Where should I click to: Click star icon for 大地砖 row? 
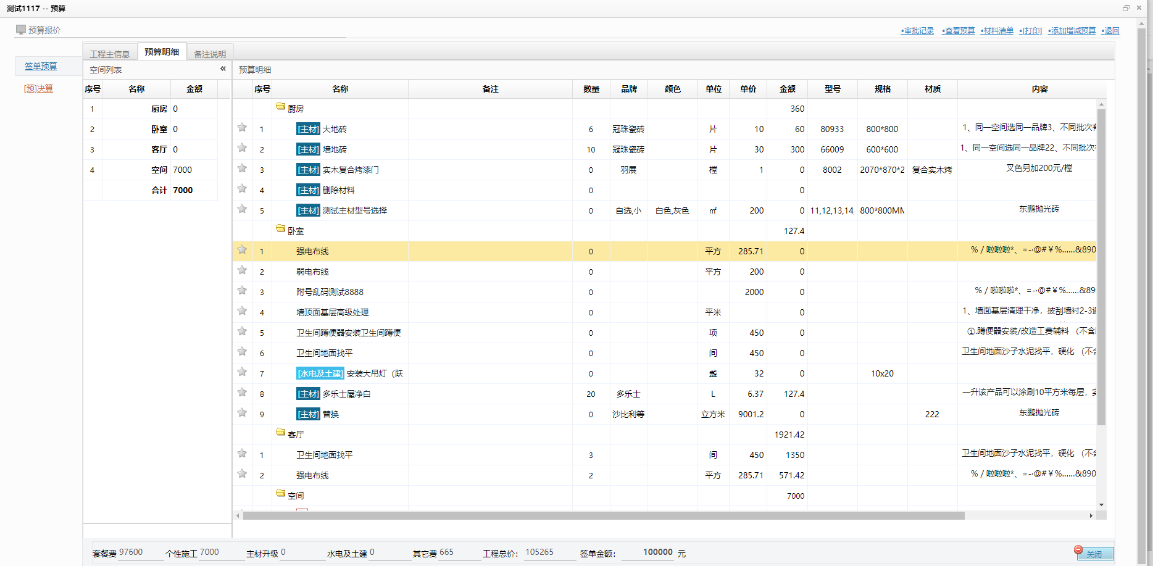coord(242,128)
